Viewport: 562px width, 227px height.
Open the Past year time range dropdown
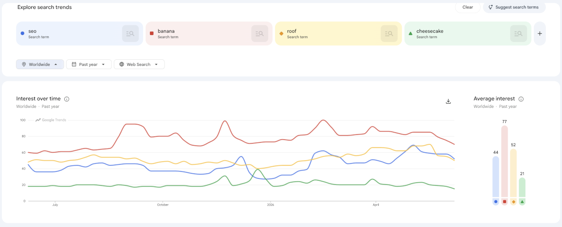point(89,64)
